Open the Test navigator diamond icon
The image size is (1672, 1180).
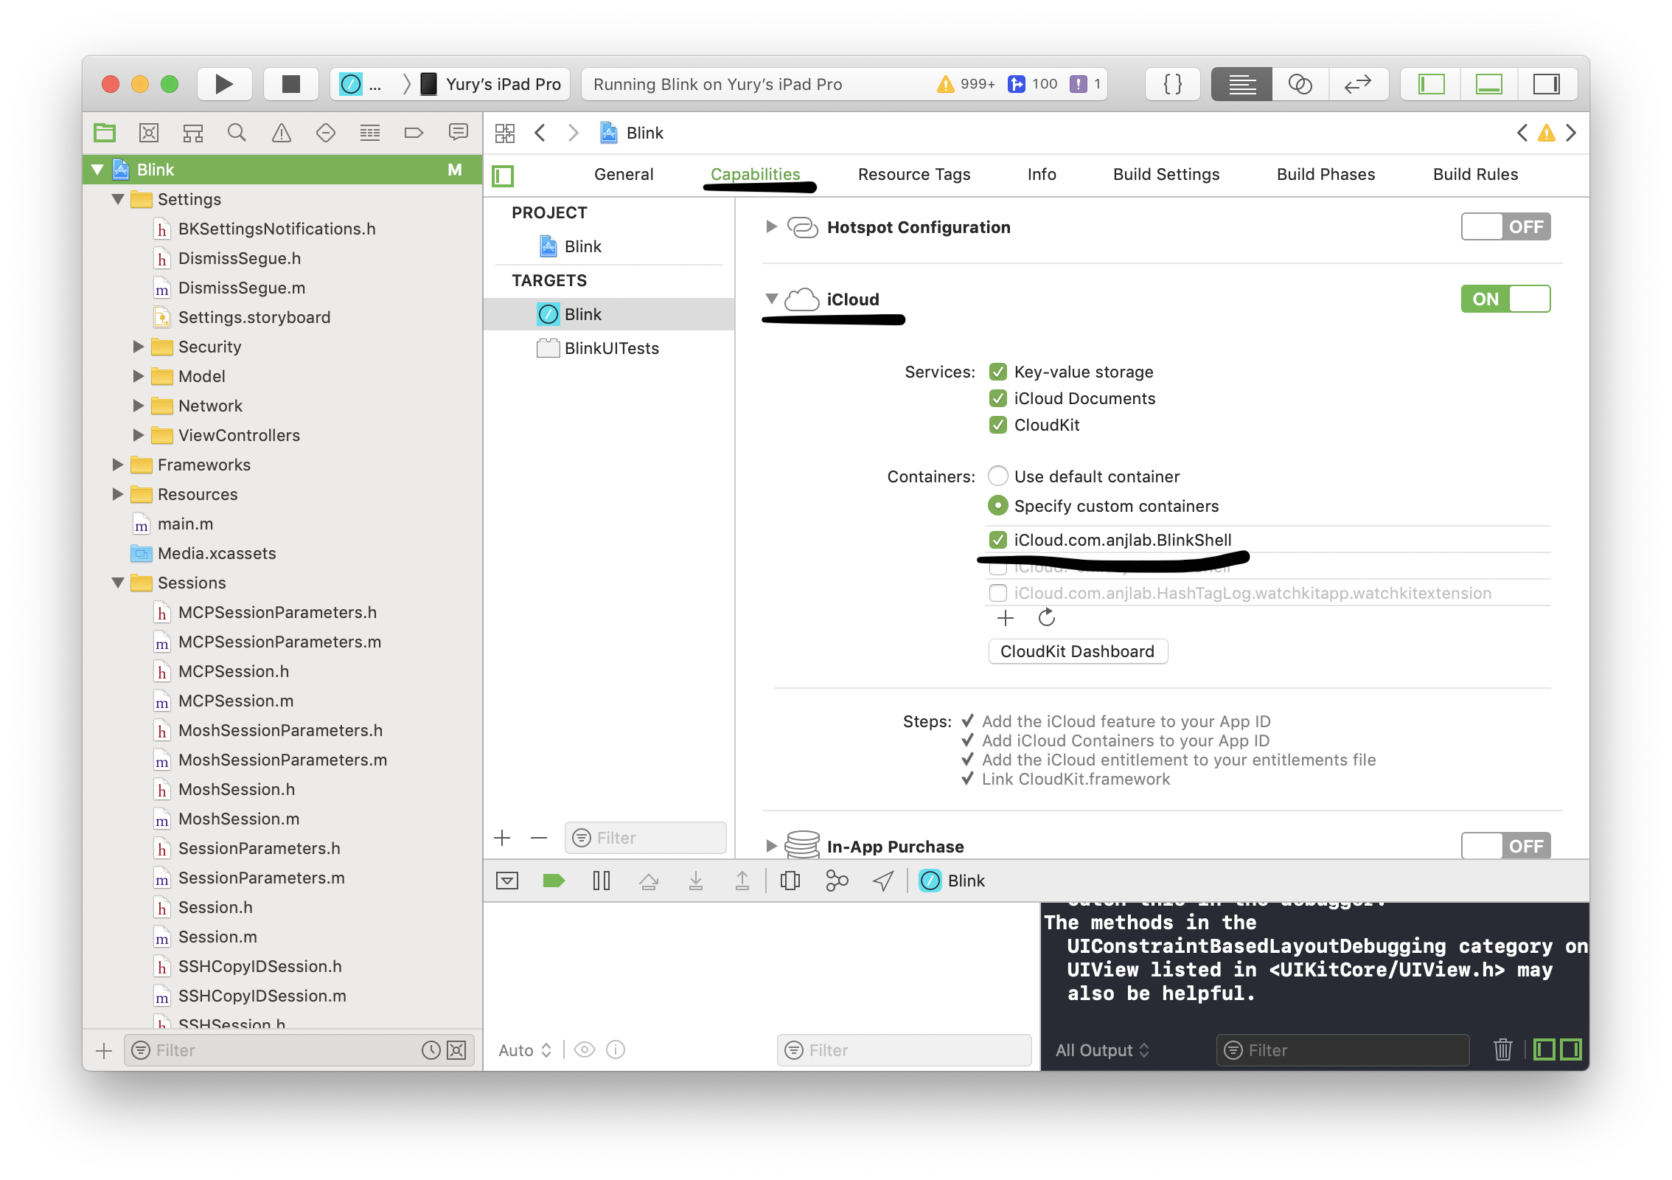[x=325, y=133]
